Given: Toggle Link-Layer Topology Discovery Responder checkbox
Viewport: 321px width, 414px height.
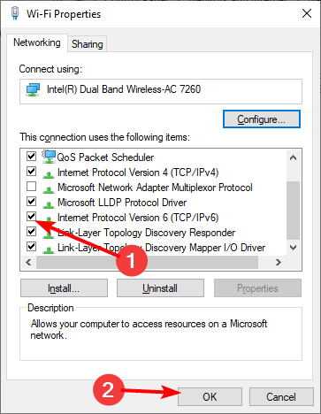Looking at the screenshot, I should tap(31, 232).
